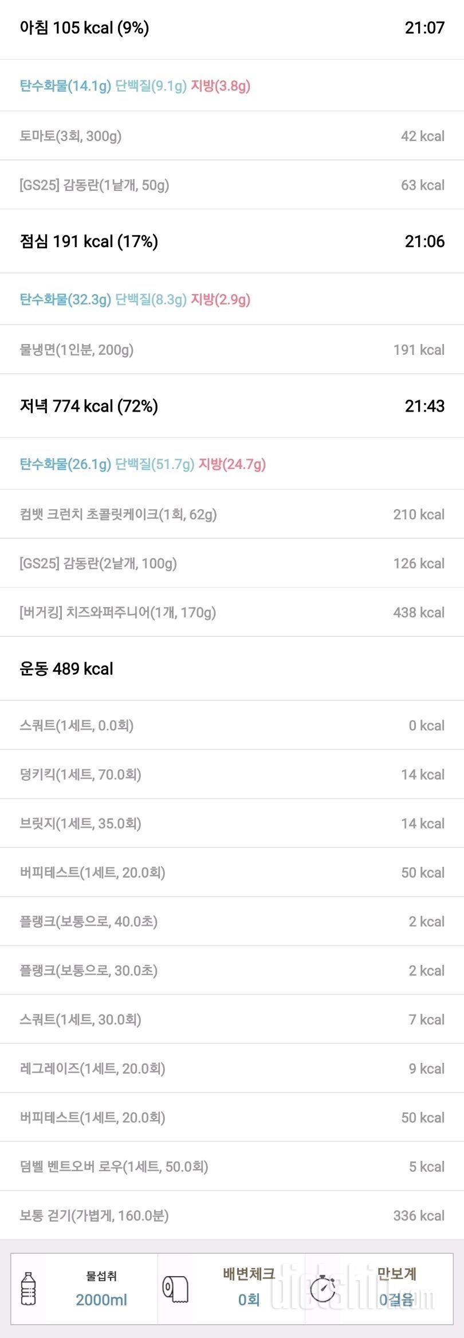Tap the toilet paper roll icon
This screenshot has height=1338, width=464.
click(x=175, y=1289)
